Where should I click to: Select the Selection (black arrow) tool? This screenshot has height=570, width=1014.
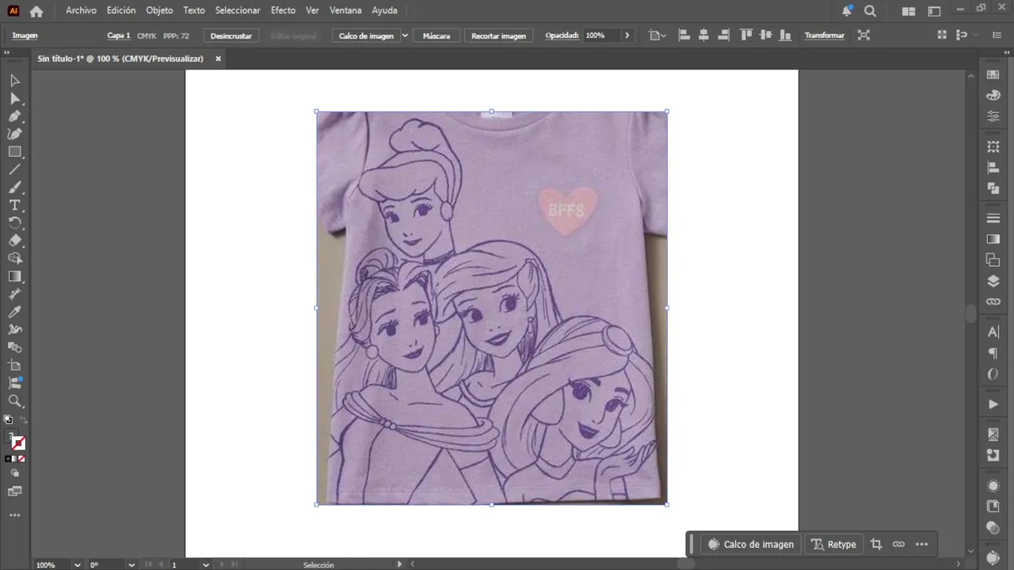coord(14,81)
